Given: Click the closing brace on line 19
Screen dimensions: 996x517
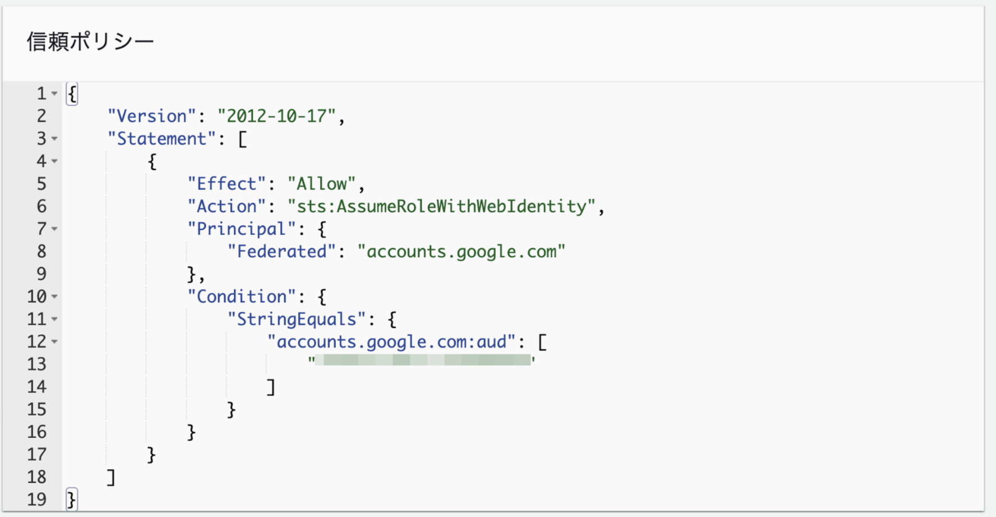Looking at the screenshot, I should [71, 500].
